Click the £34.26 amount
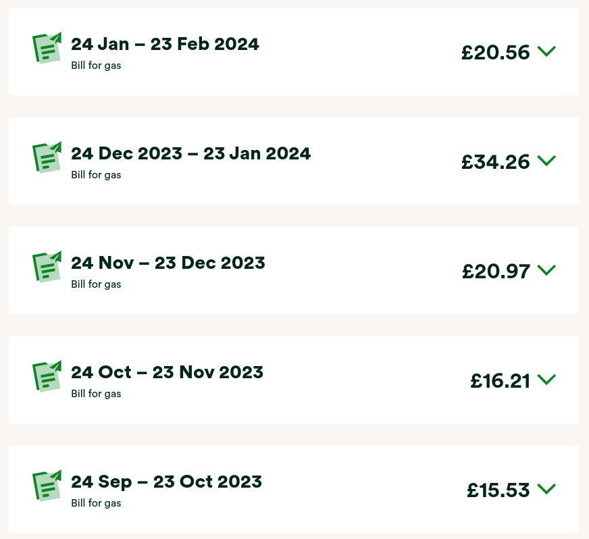The height and width of the screenshot is (539, 589). [495, 162]
